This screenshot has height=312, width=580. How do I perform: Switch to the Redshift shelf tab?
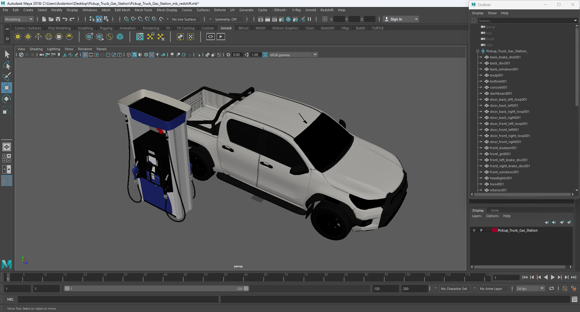click(x=327, y=28)
